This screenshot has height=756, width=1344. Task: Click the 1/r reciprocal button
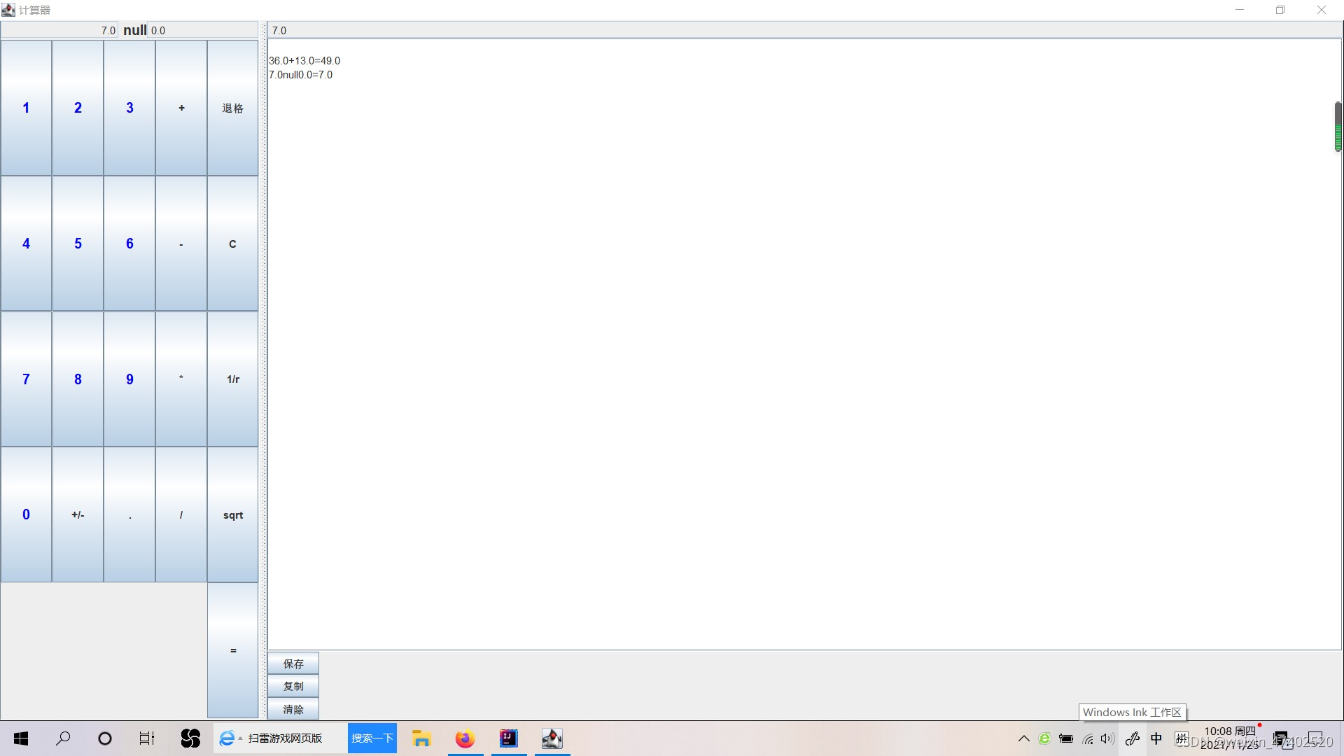click(232, 379)
